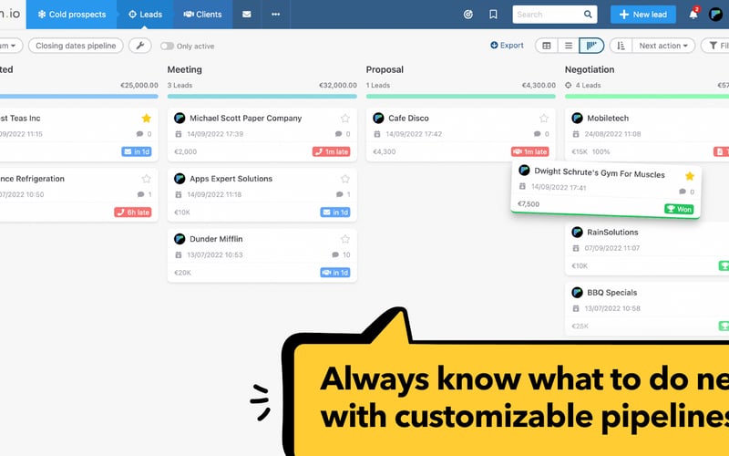Open comments on Cafe Disco card
Image resolution: width=729 pixels, height=456 pixels.
click(541, 134)
